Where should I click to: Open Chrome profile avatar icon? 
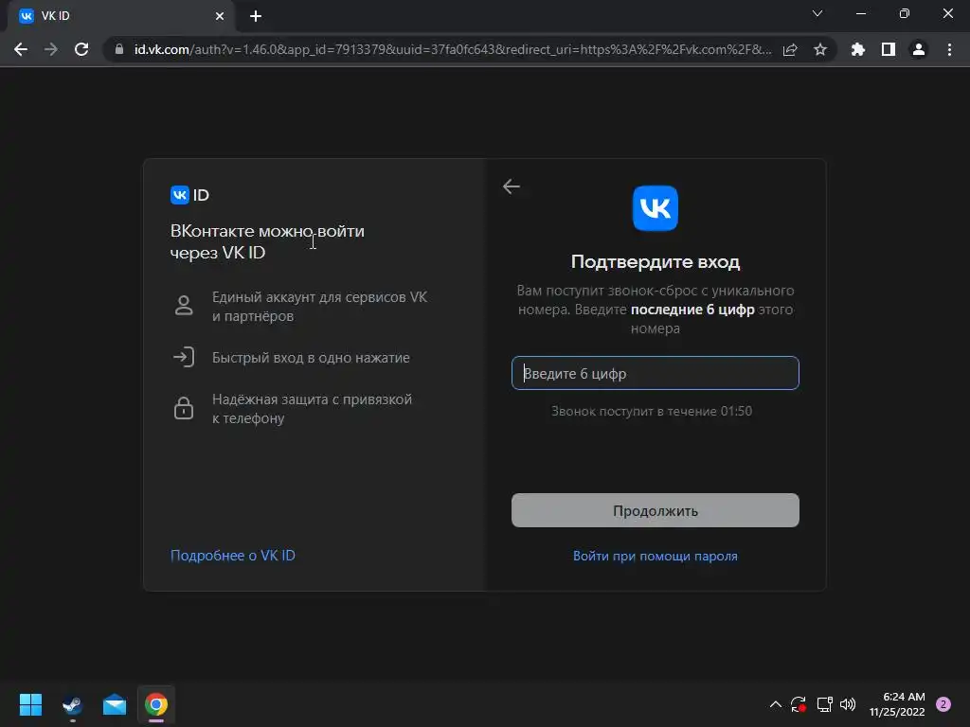(919, 49)
